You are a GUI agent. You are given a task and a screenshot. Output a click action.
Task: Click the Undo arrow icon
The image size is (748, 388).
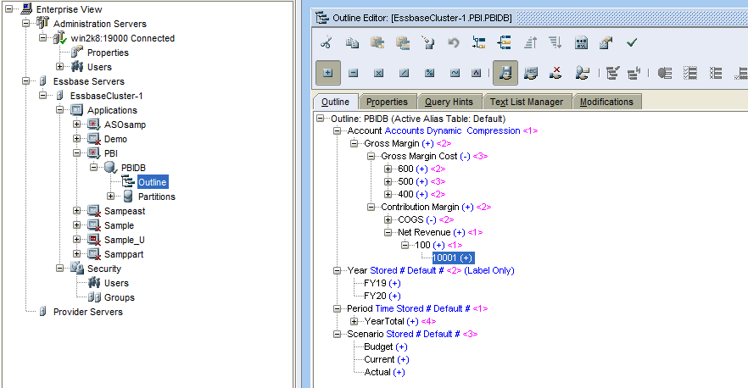(454, 43)
